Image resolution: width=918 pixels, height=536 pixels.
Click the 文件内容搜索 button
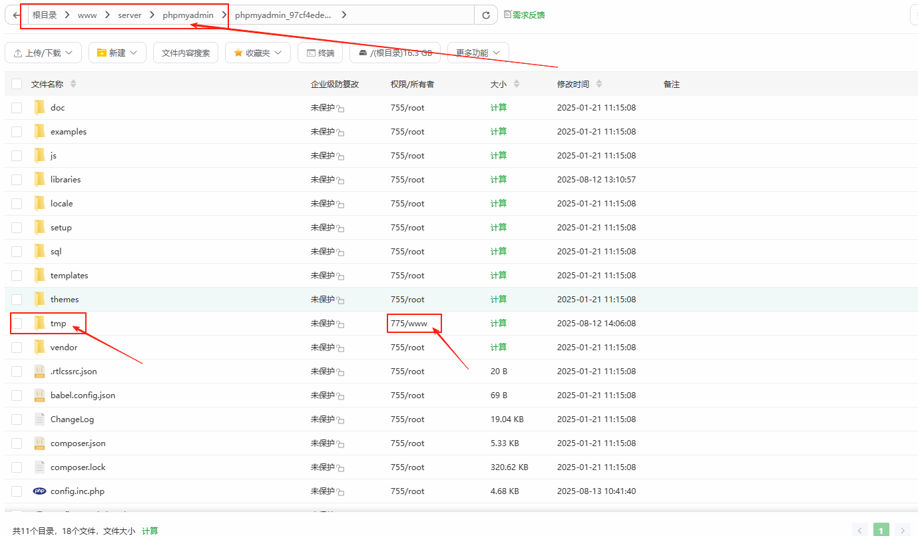coord(186,53)
